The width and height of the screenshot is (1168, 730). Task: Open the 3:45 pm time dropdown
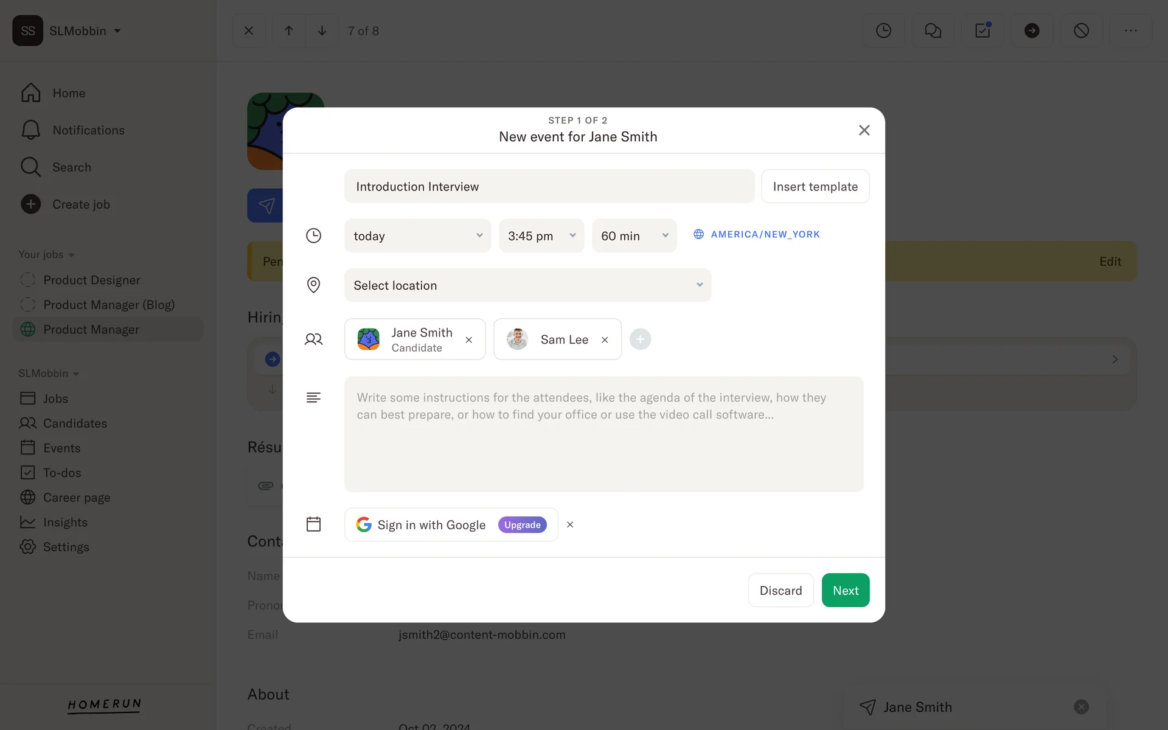541,236
